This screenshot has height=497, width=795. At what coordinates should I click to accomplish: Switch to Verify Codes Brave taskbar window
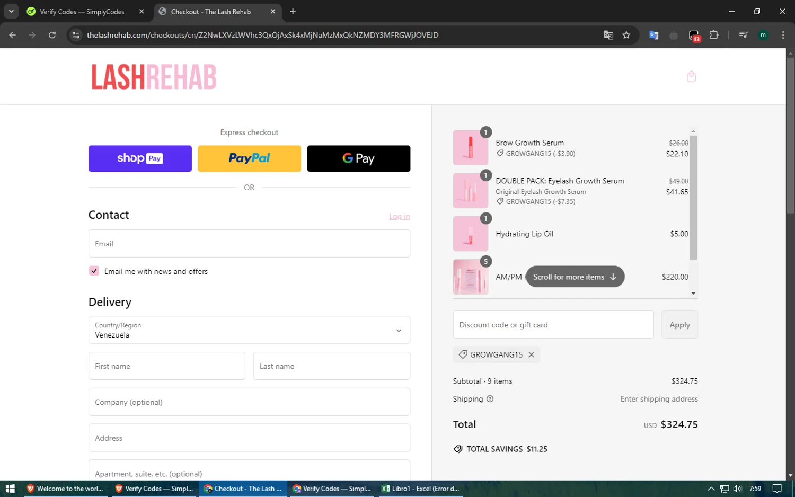[x=154, y=489]
